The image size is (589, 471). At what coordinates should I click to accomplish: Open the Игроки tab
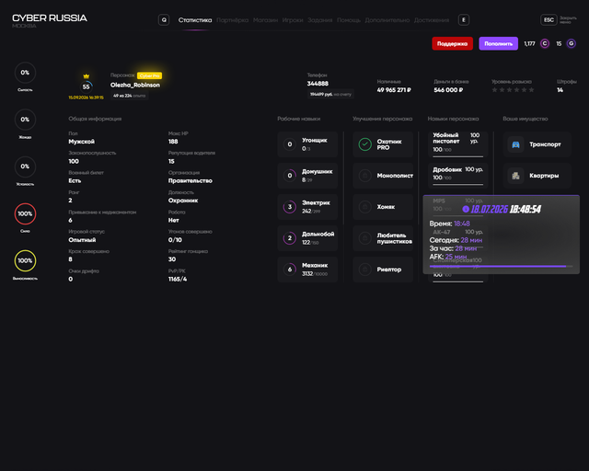coord(293,20)
